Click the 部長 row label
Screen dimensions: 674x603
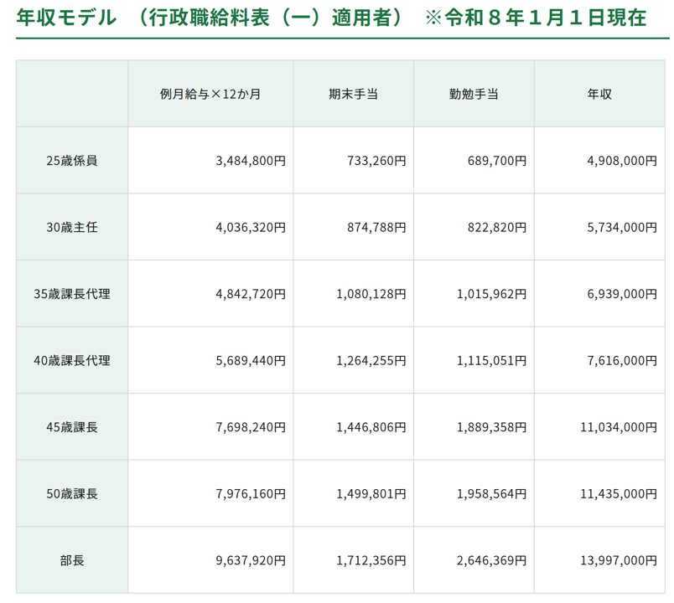[x=71, y=561]
